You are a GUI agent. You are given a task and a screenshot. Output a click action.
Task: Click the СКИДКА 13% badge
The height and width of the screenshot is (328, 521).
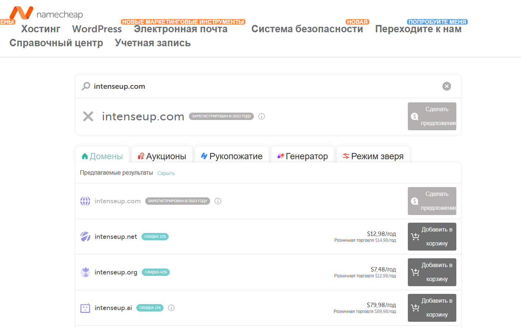coord(155,237)
